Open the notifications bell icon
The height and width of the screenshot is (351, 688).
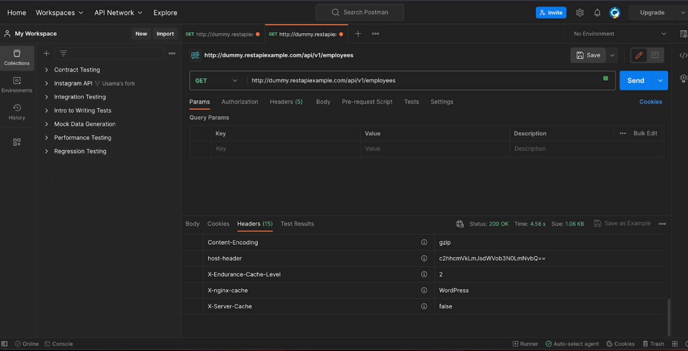pyautogui.click(x=597, y=13)
